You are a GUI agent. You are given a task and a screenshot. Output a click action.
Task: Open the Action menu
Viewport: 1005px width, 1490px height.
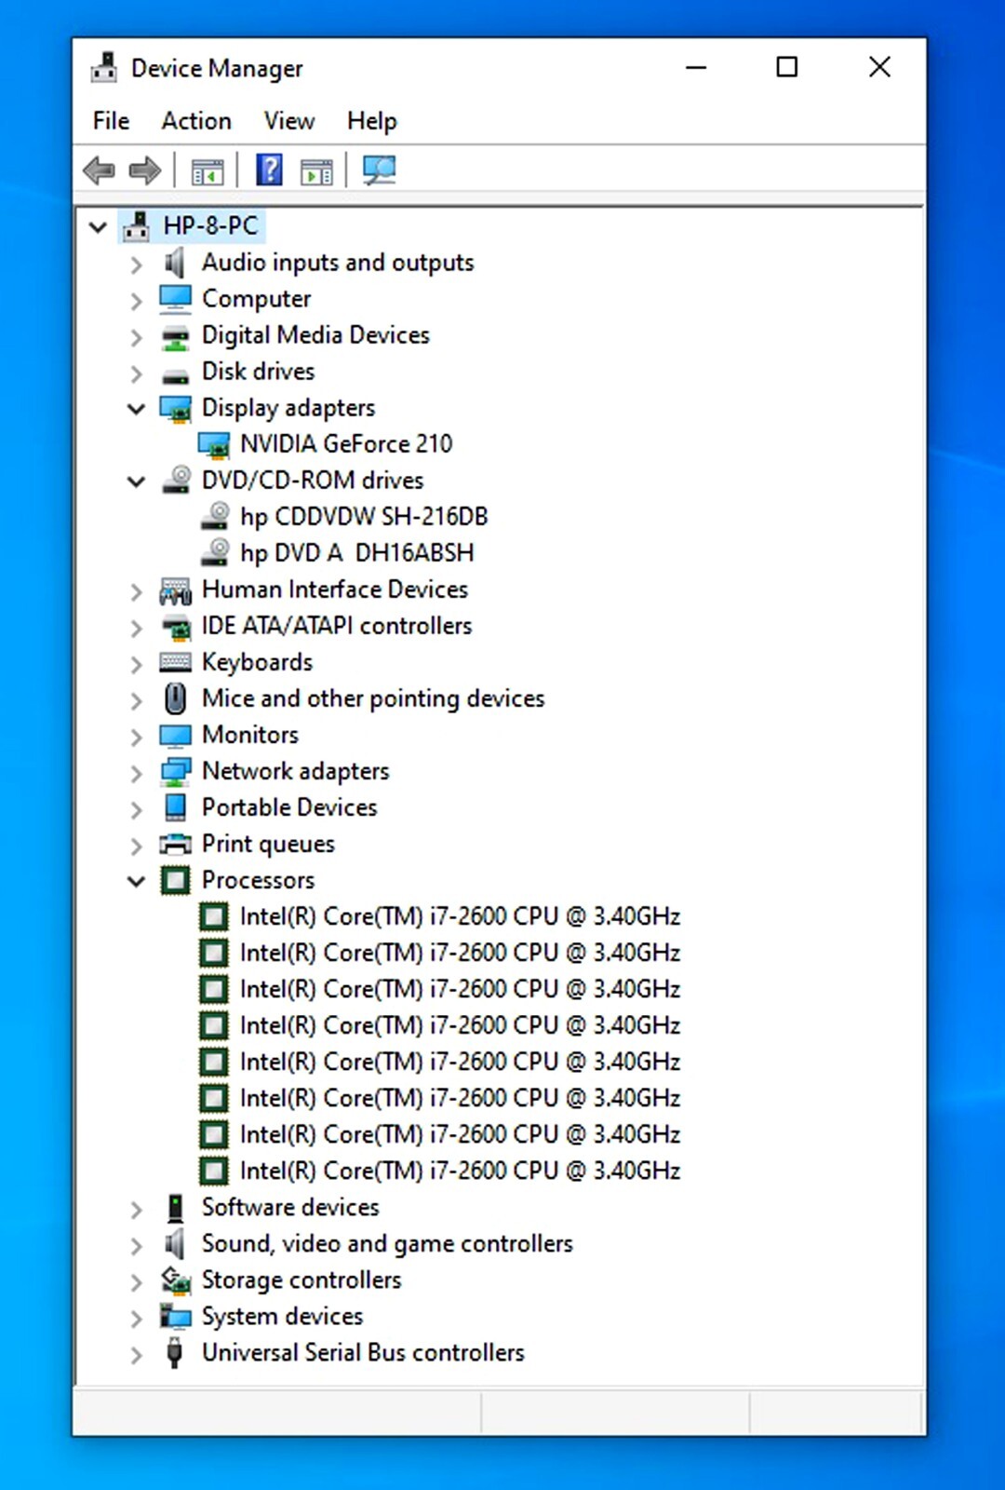coord(196,121)
